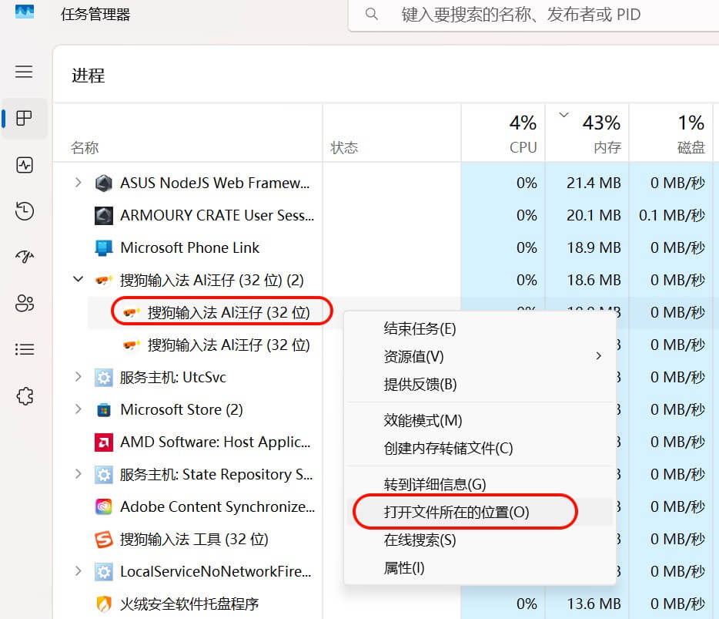Select the Adobe Content Synchronize... row name
The width and height of the screenshot is (719, 619).
click(217, 507)
